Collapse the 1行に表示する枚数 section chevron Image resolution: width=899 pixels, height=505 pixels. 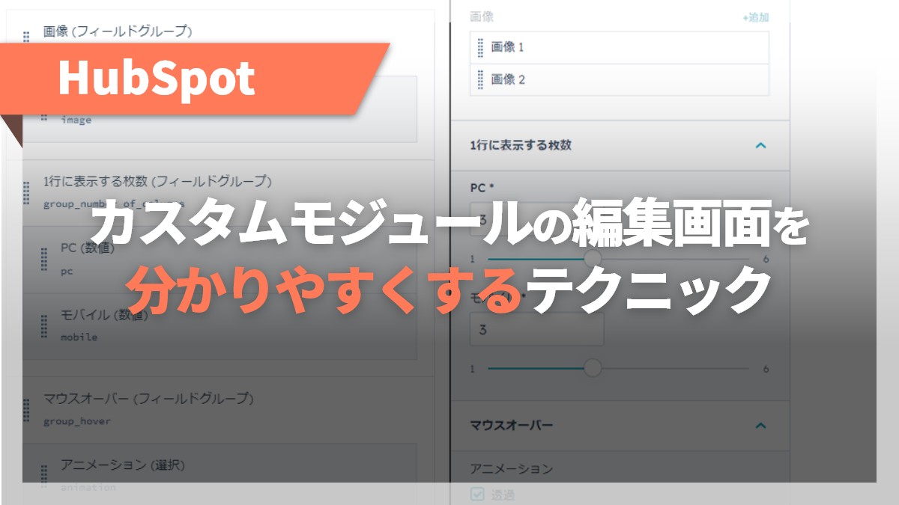pos(760,145)
